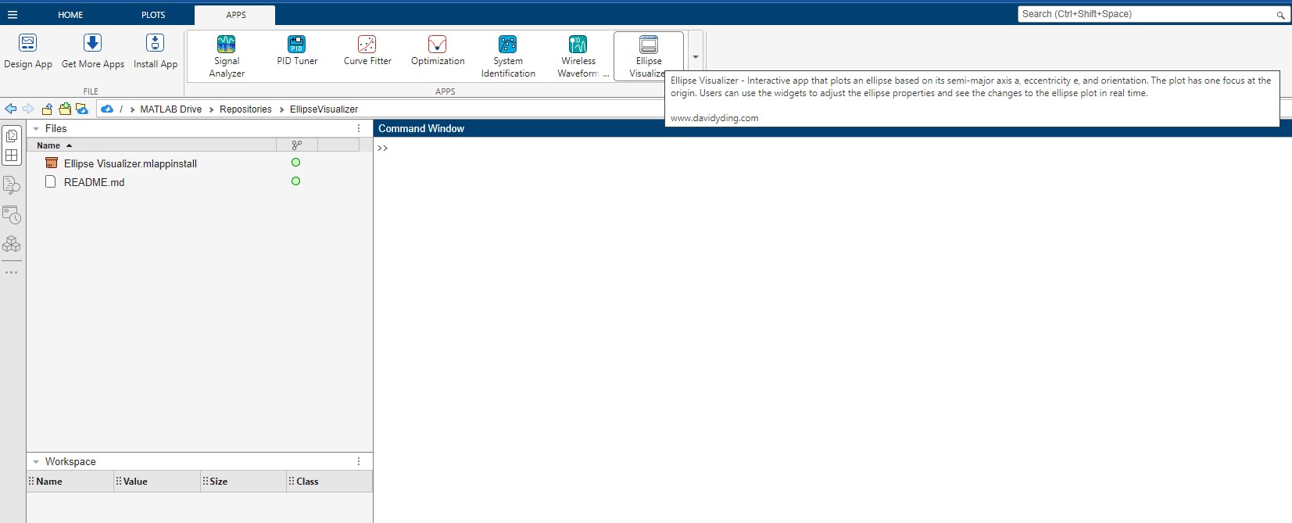Sort workspace by Class column
Image resolution: width=1292 pixels, height=523 pixels.
(x=330, y=482)
